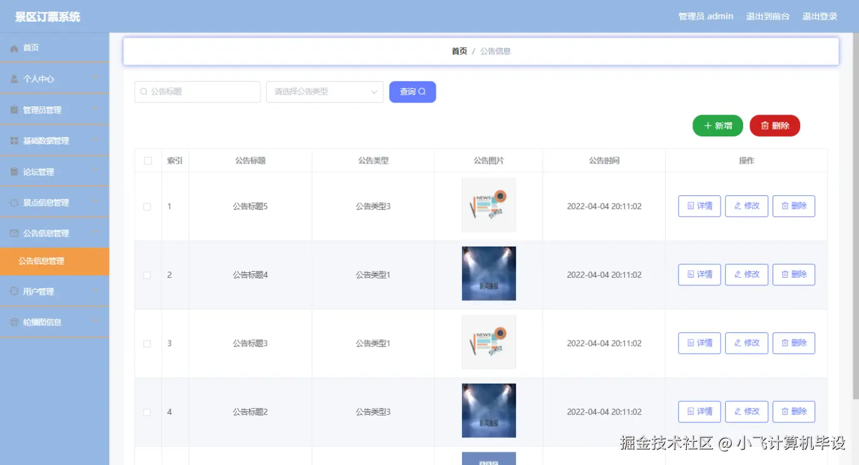This screenshot has width=859, height=465.
Task: Click the power icon beside 景点信息管理
Action: pyautogui.click(x=14, y=203)
